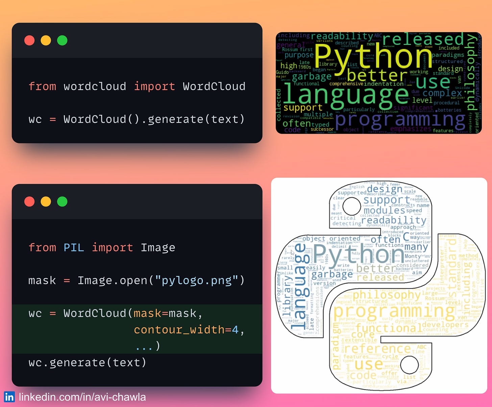
Task: Click the yellow "programming" word in the logo cloud
Action: click(x=394, y=311)
